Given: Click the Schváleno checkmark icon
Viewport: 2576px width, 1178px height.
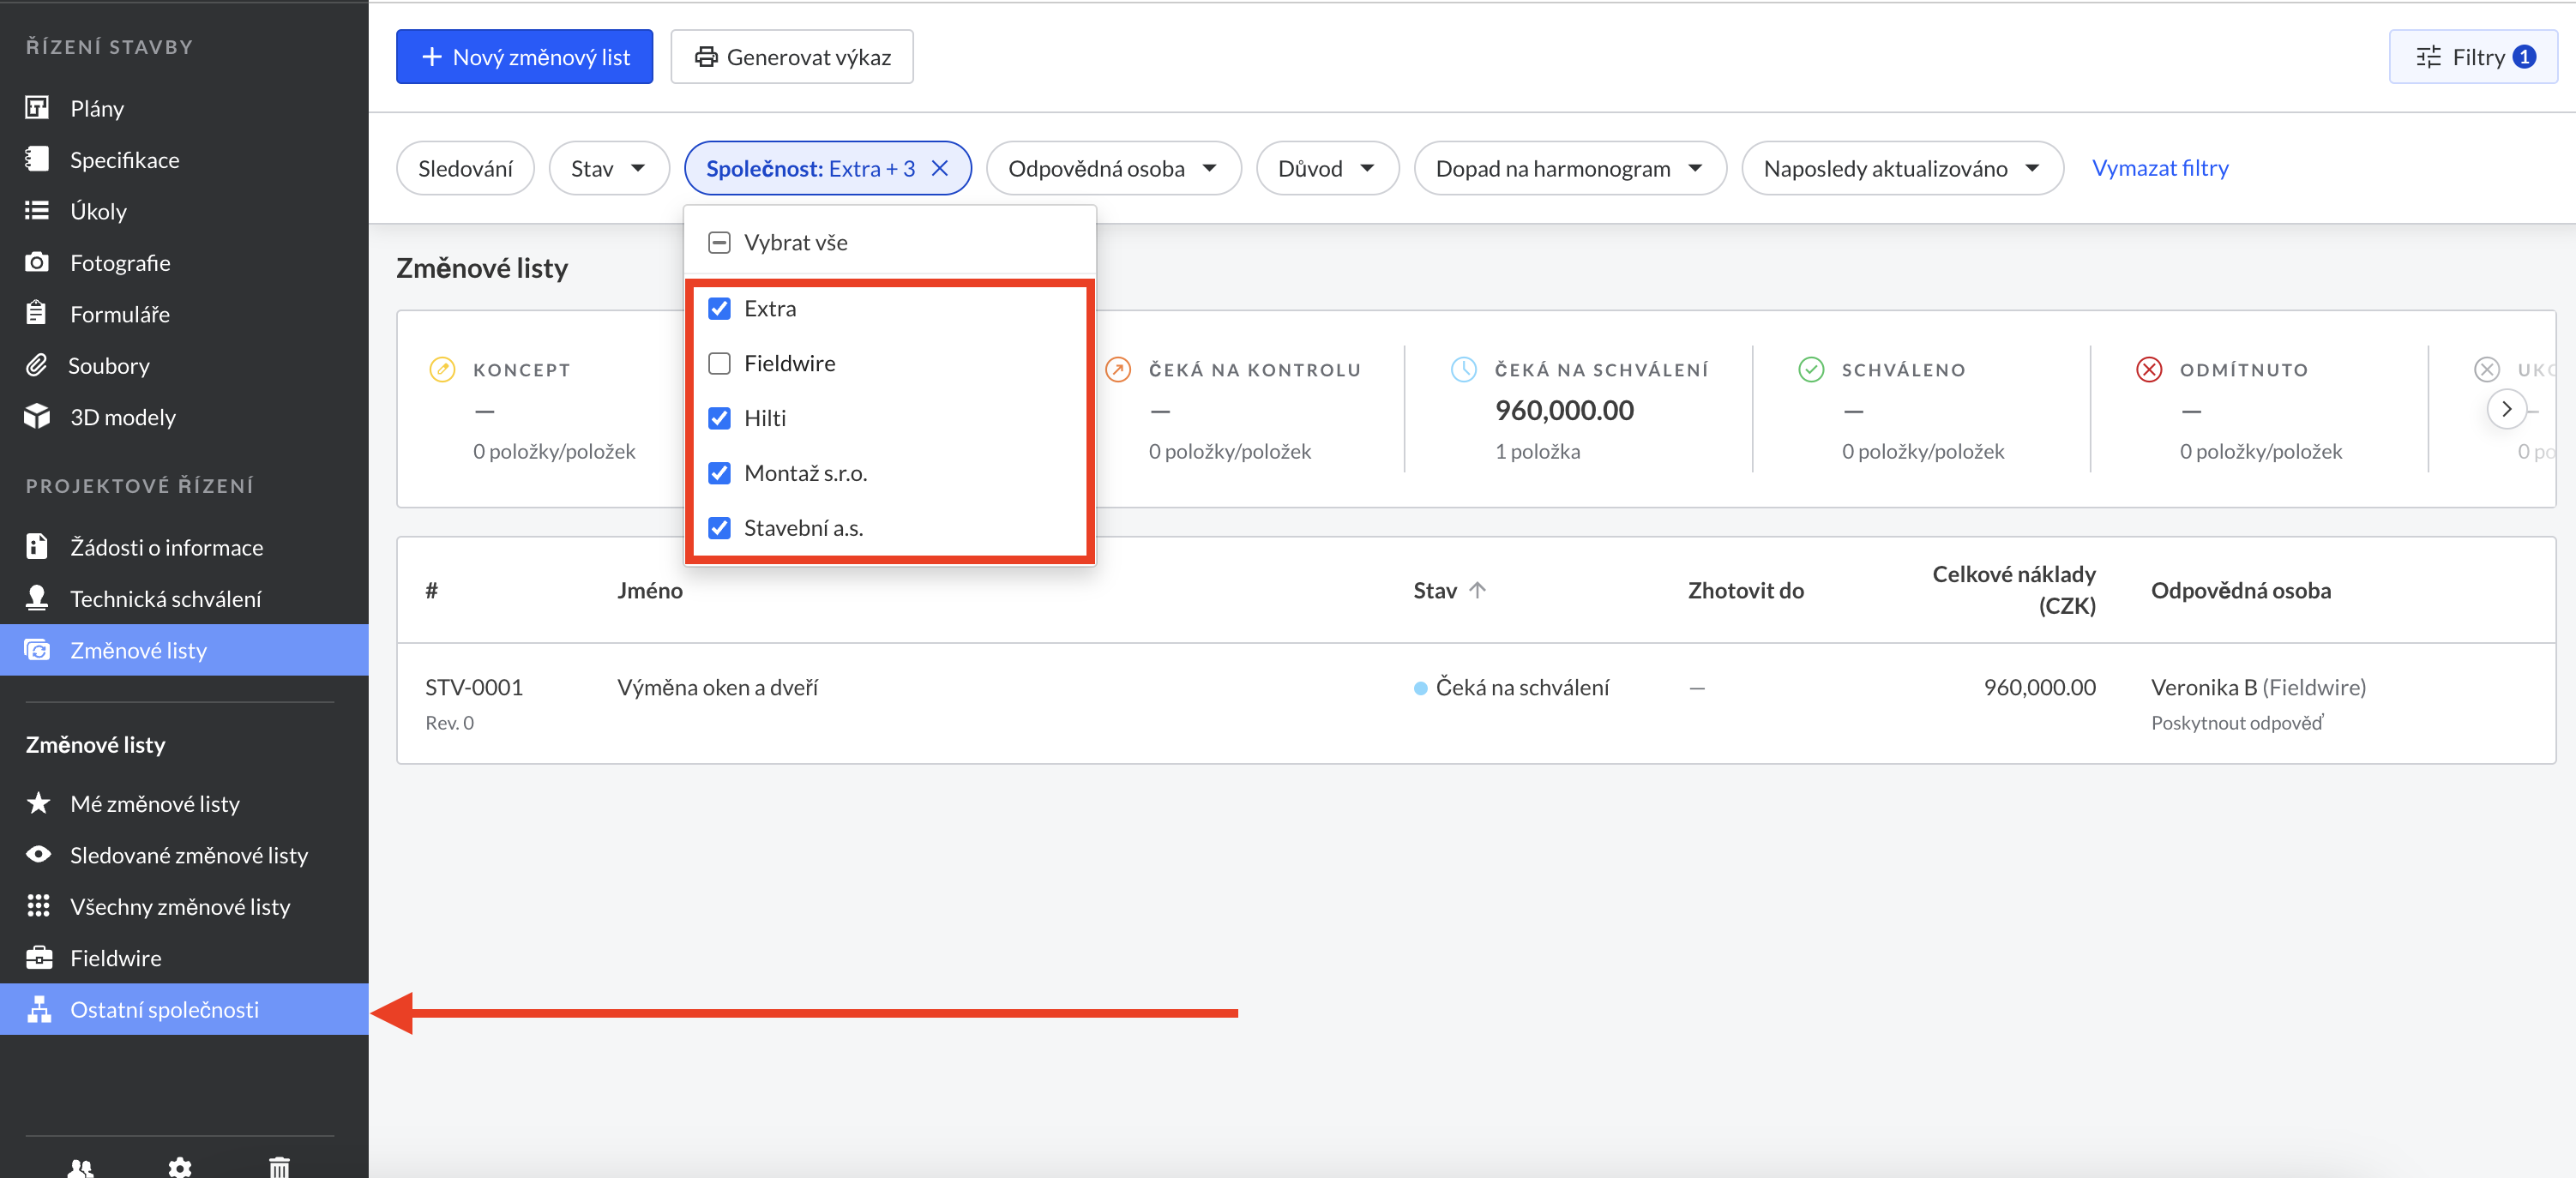Looking at the screenshot, I should pos(1811,369).
